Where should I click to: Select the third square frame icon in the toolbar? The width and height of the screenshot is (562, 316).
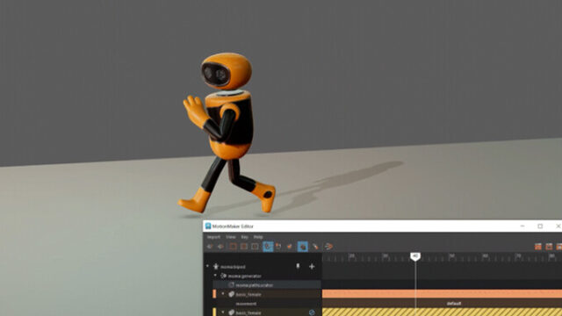click(x=255, y=247)
